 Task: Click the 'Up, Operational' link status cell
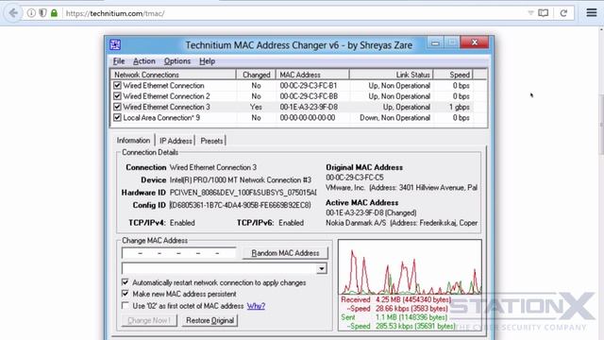pyautogui.click(x=407, y=107)
